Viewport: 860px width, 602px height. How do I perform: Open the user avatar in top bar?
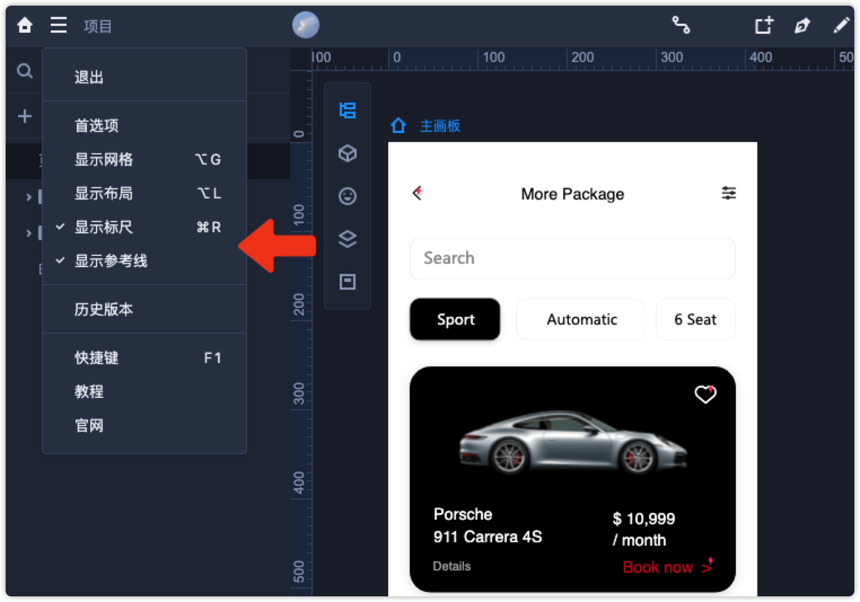306,25
